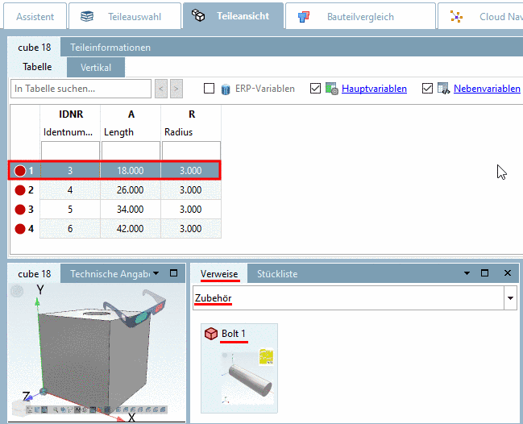Open the Technische Angaben tab dropdown arrow
This screenshot has width=523, height=424.
click(x=156, y=273)
